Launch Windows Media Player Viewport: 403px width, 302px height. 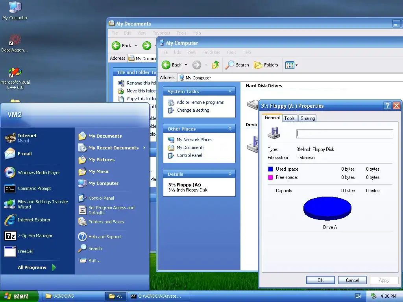click(32, 173)
